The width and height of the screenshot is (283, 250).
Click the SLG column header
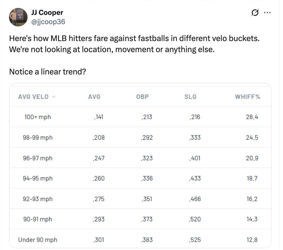pyautogui.click(x=190, y=97)
